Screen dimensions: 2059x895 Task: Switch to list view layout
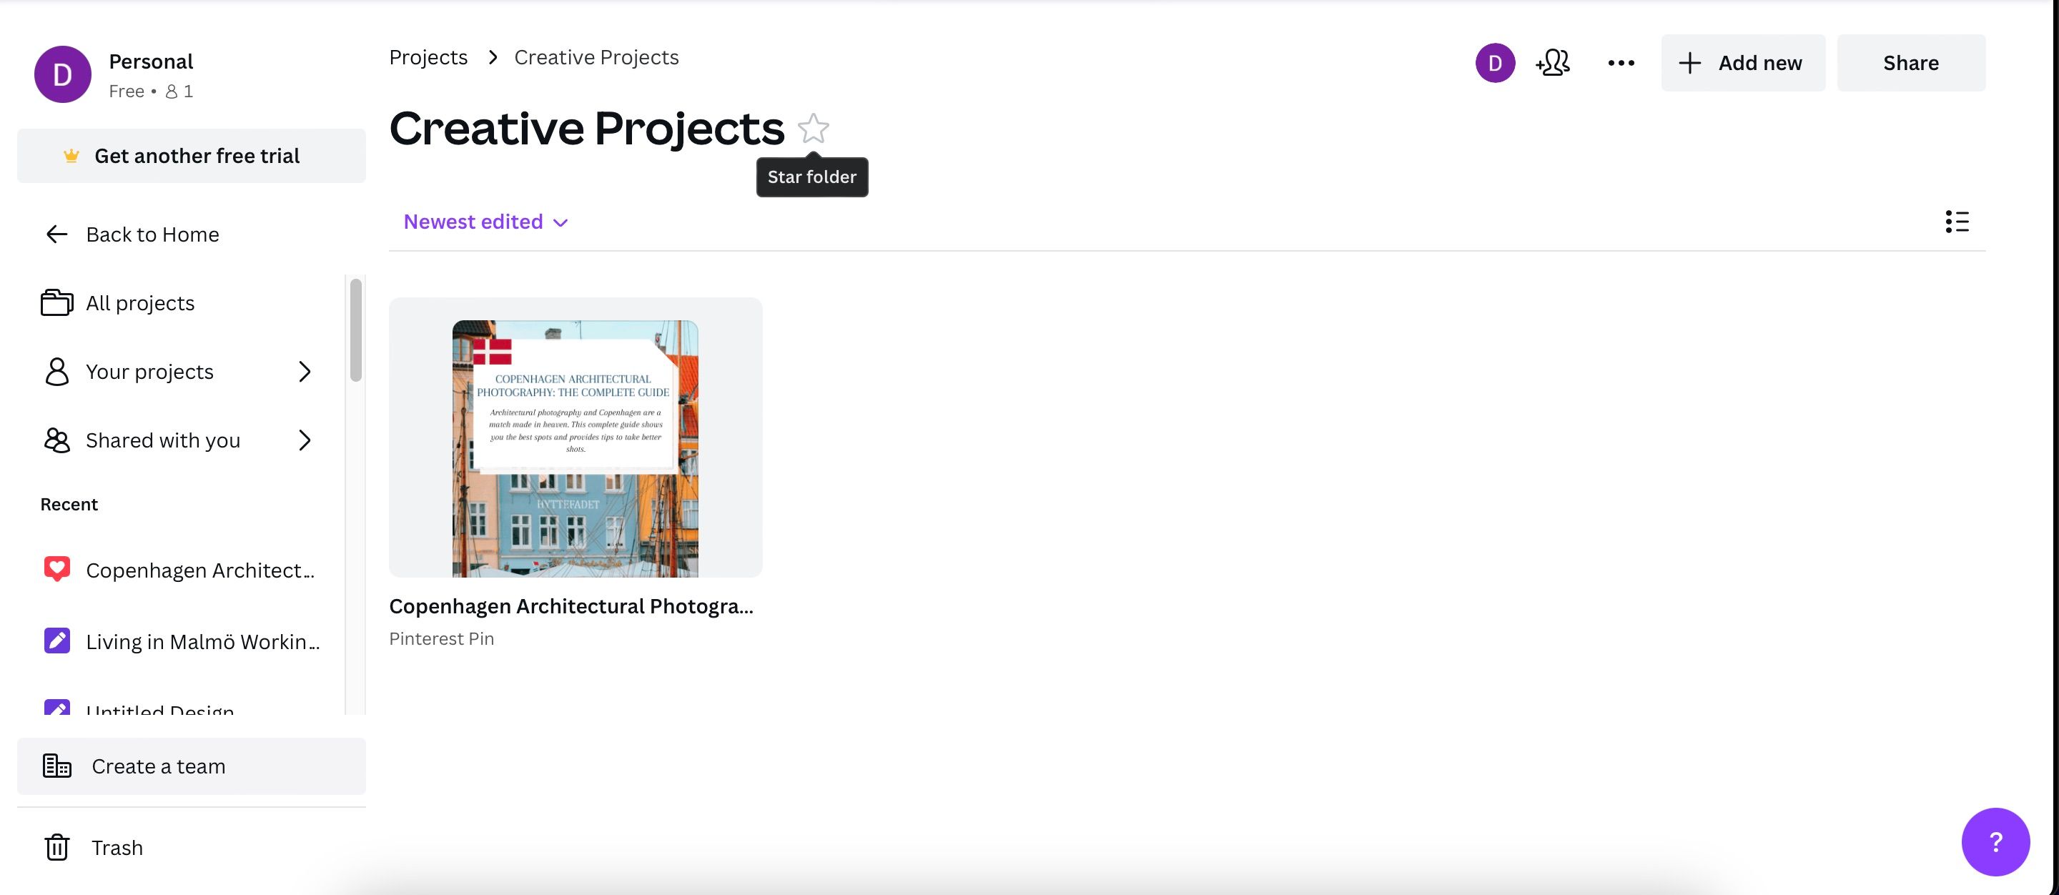(x=1957, y=222)
